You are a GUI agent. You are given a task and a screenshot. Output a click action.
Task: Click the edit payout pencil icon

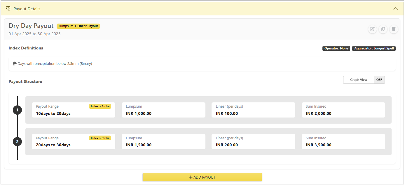[372, 29]
